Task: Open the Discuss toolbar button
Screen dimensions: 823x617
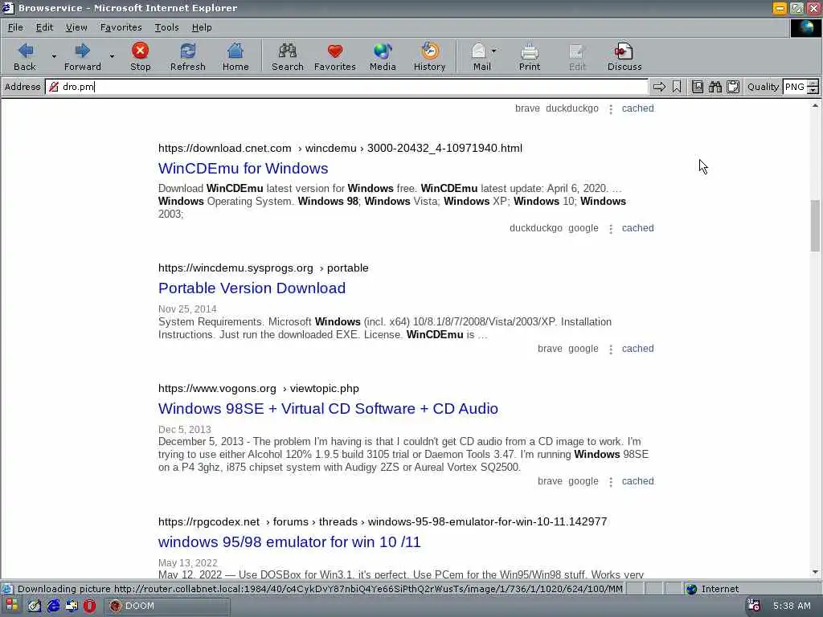Action: coord(624,57)
